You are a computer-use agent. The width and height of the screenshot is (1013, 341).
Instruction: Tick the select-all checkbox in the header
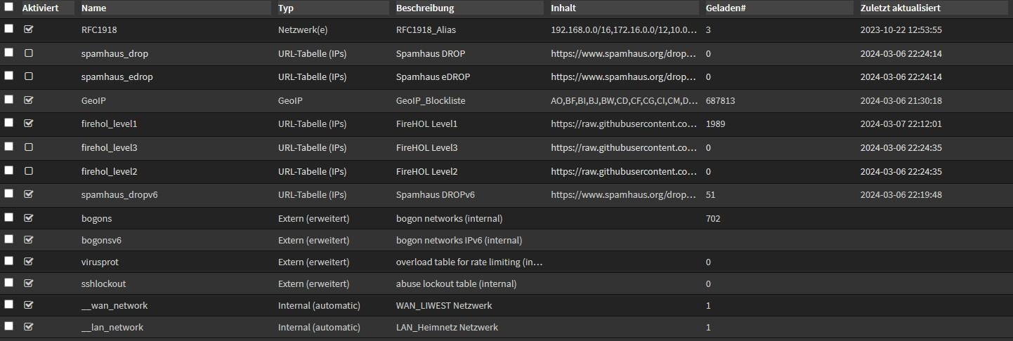(x=8, y=7)
